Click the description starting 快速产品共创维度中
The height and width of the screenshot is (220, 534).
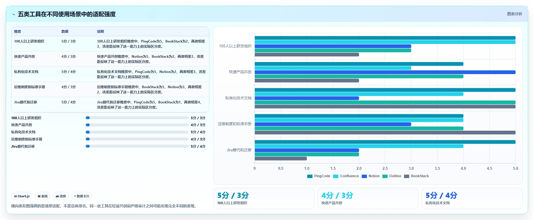pos(151,59)
